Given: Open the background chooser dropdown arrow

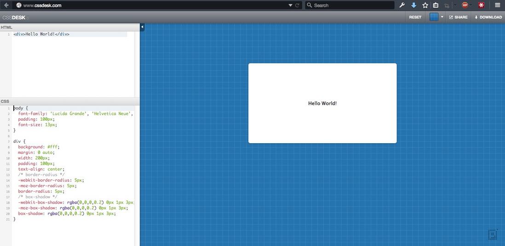Looking at the screenshot, I should click(x=442, y=17).
